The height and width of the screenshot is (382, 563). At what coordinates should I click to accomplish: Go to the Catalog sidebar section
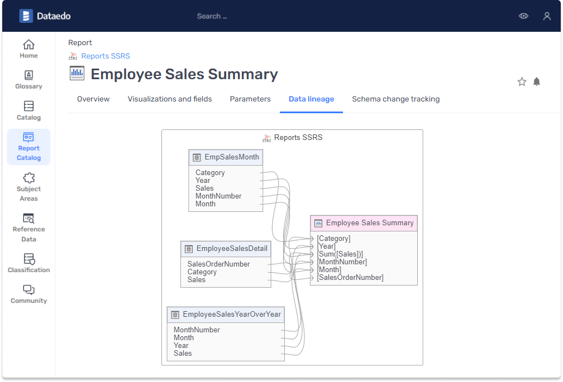28,111
